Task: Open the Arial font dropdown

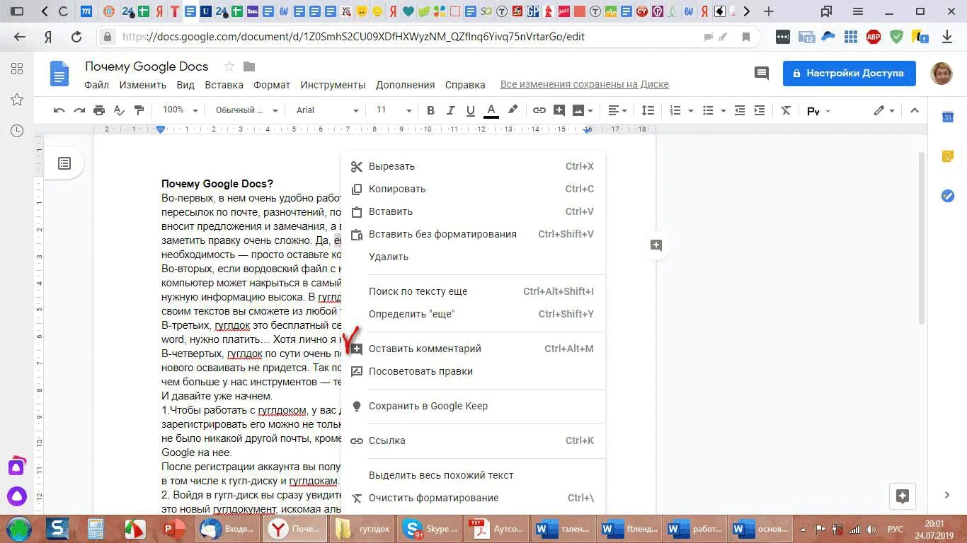Action: (327, 110)
